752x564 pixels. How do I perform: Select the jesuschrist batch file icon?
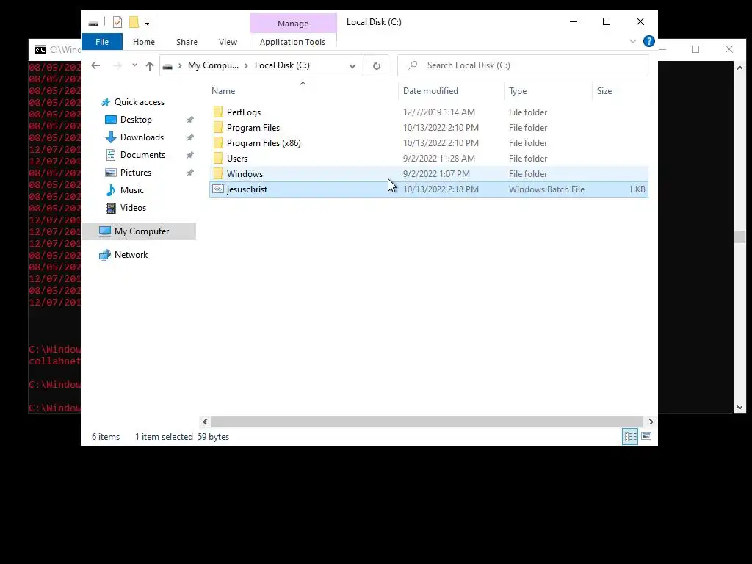pyautogui.click(x=218, y=189)
